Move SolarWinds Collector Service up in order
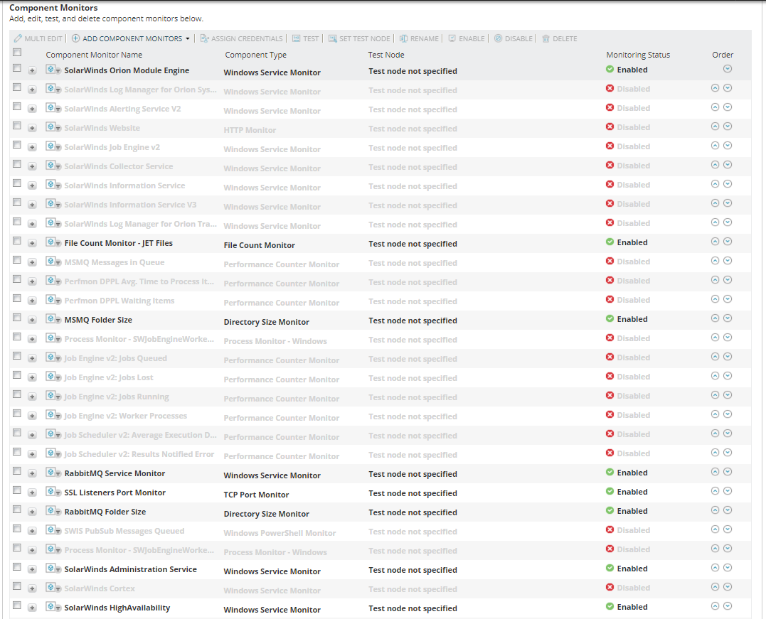 pyautogui.click(x=716, y=165)
